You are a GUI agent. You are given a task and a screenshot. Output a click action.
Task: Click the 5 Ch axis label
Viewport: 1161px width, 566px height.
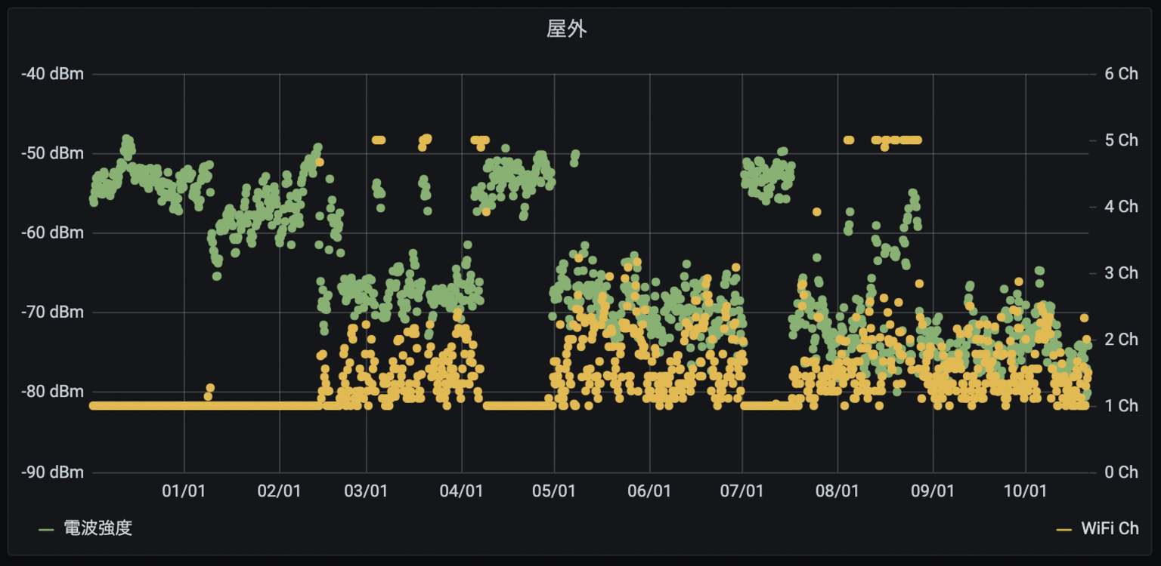[x=1121, y=140]
